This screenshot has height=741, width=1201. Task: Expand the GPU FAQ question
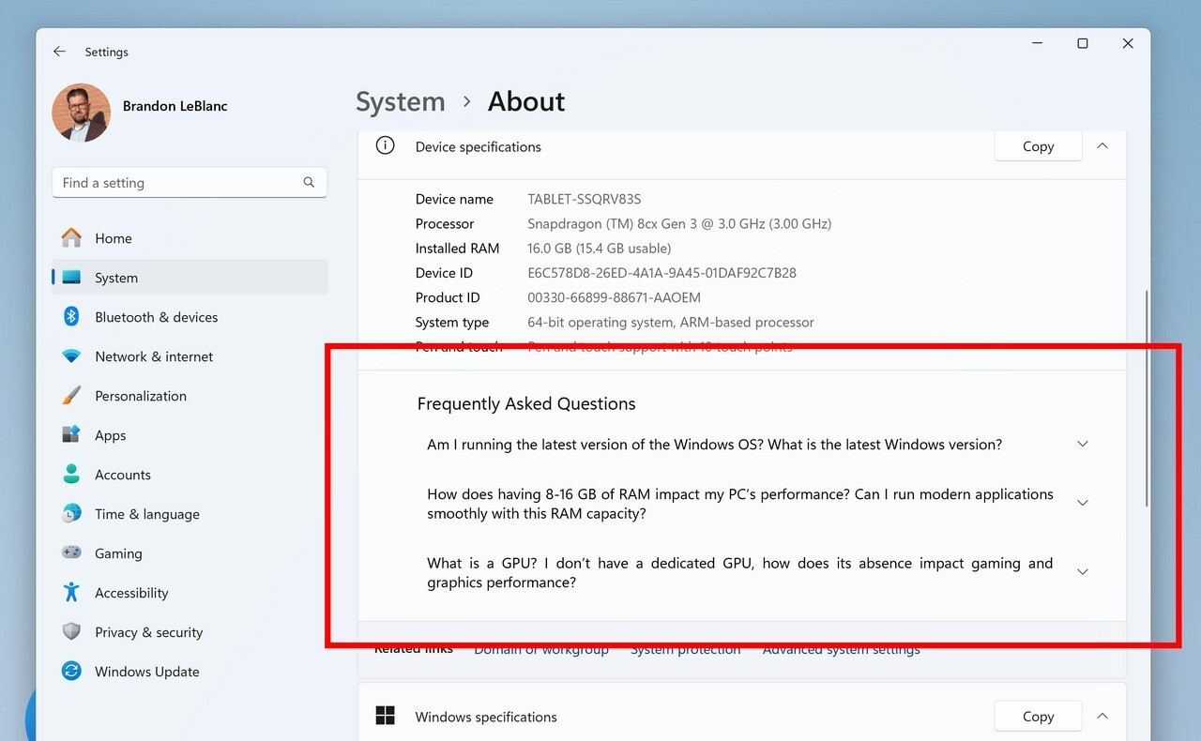(1082, 572)
